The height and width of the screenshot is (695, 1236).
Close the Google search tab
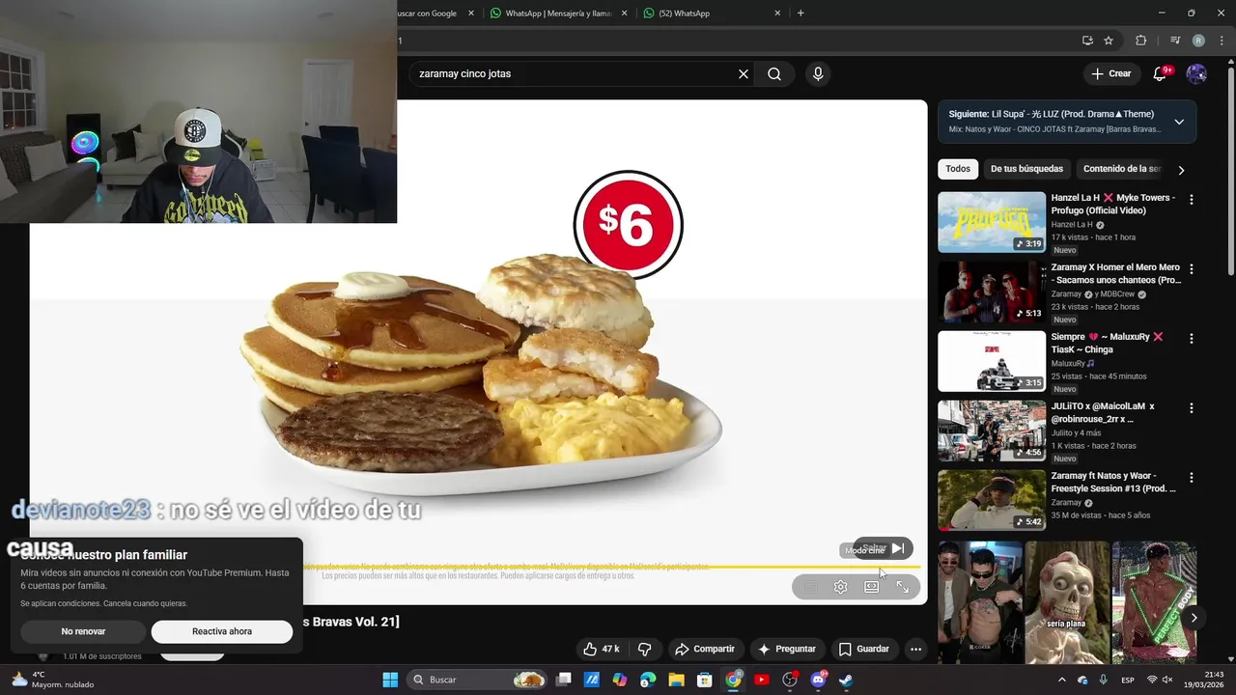[x=471, y=14]
